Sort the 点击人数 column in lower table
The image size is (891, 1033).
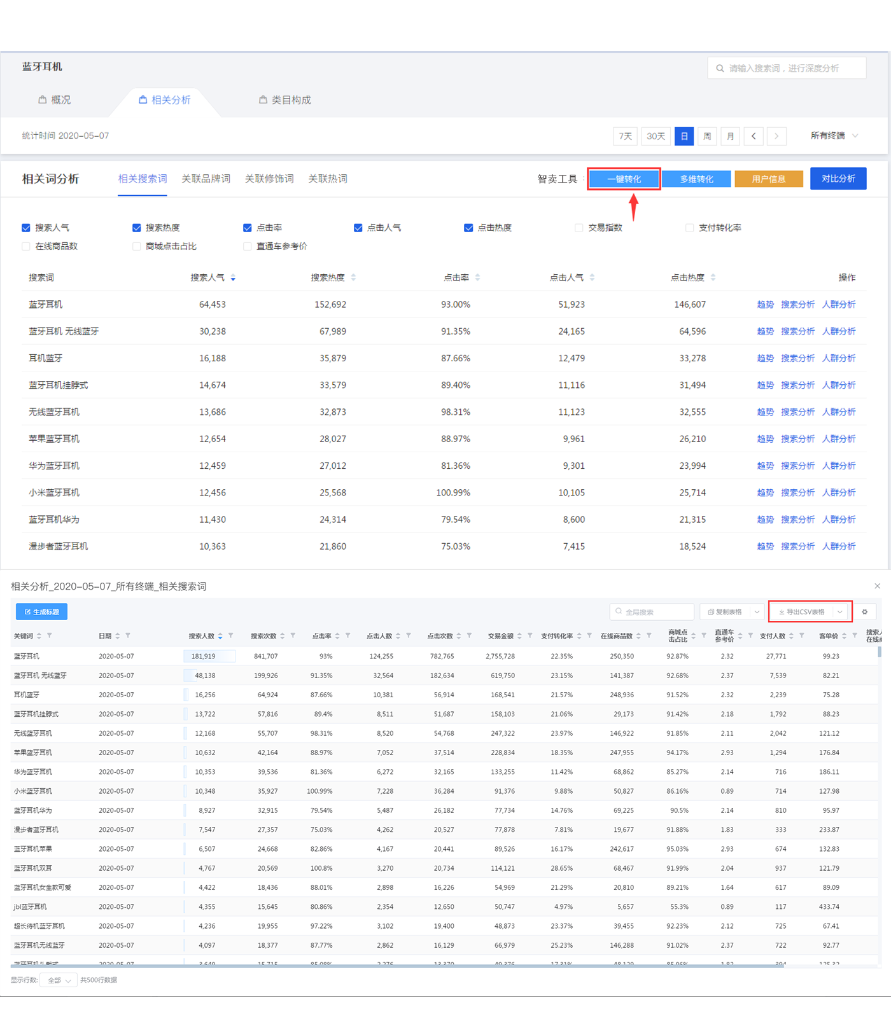pos(398,636)
